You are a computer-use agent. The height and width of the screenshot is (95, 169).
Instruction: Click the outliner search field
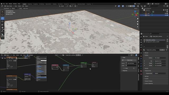[x=153, y=6]
